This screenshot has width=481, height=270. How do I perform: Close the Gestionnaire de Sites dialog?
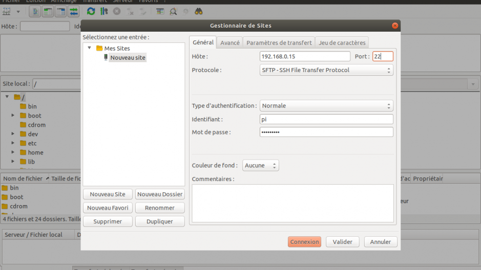pos(395,26)
